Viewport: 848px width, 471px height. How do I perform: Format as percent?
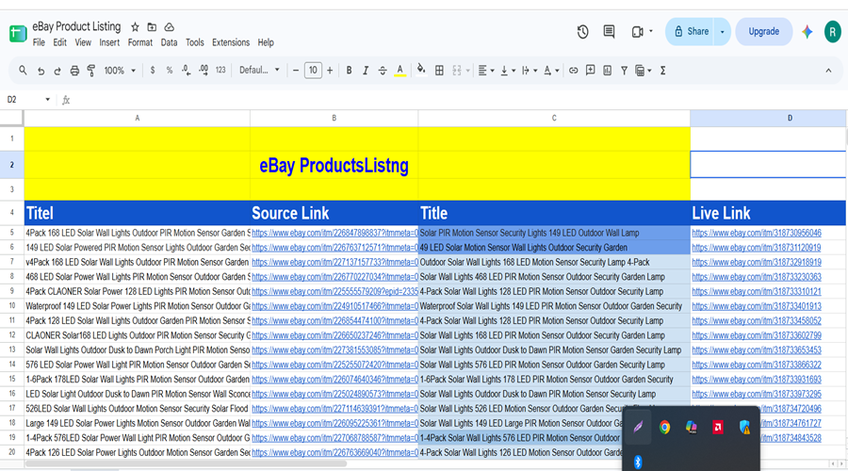click(170, 71)
